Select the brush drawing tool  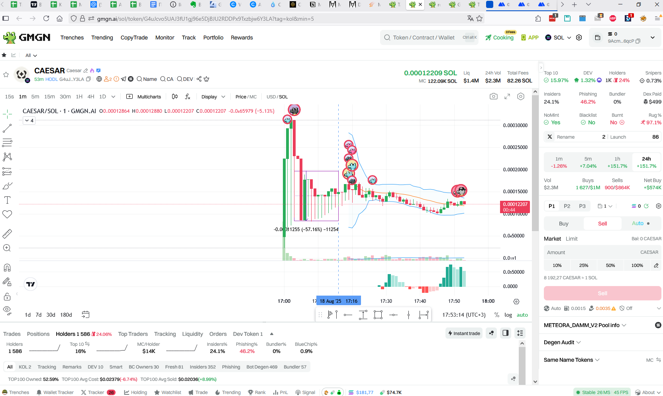click(x=7, y=186)
